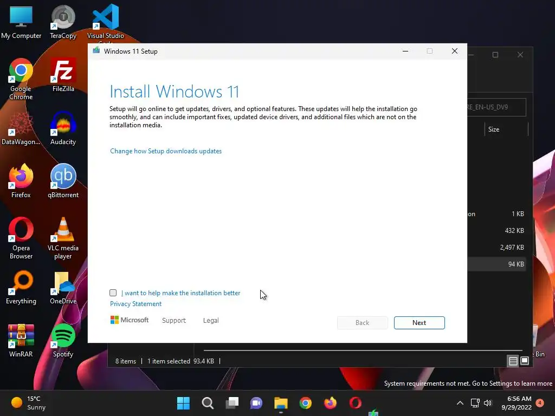
Task: Select the 1 KB file row in Explorer
Action: tap(496, 214)
